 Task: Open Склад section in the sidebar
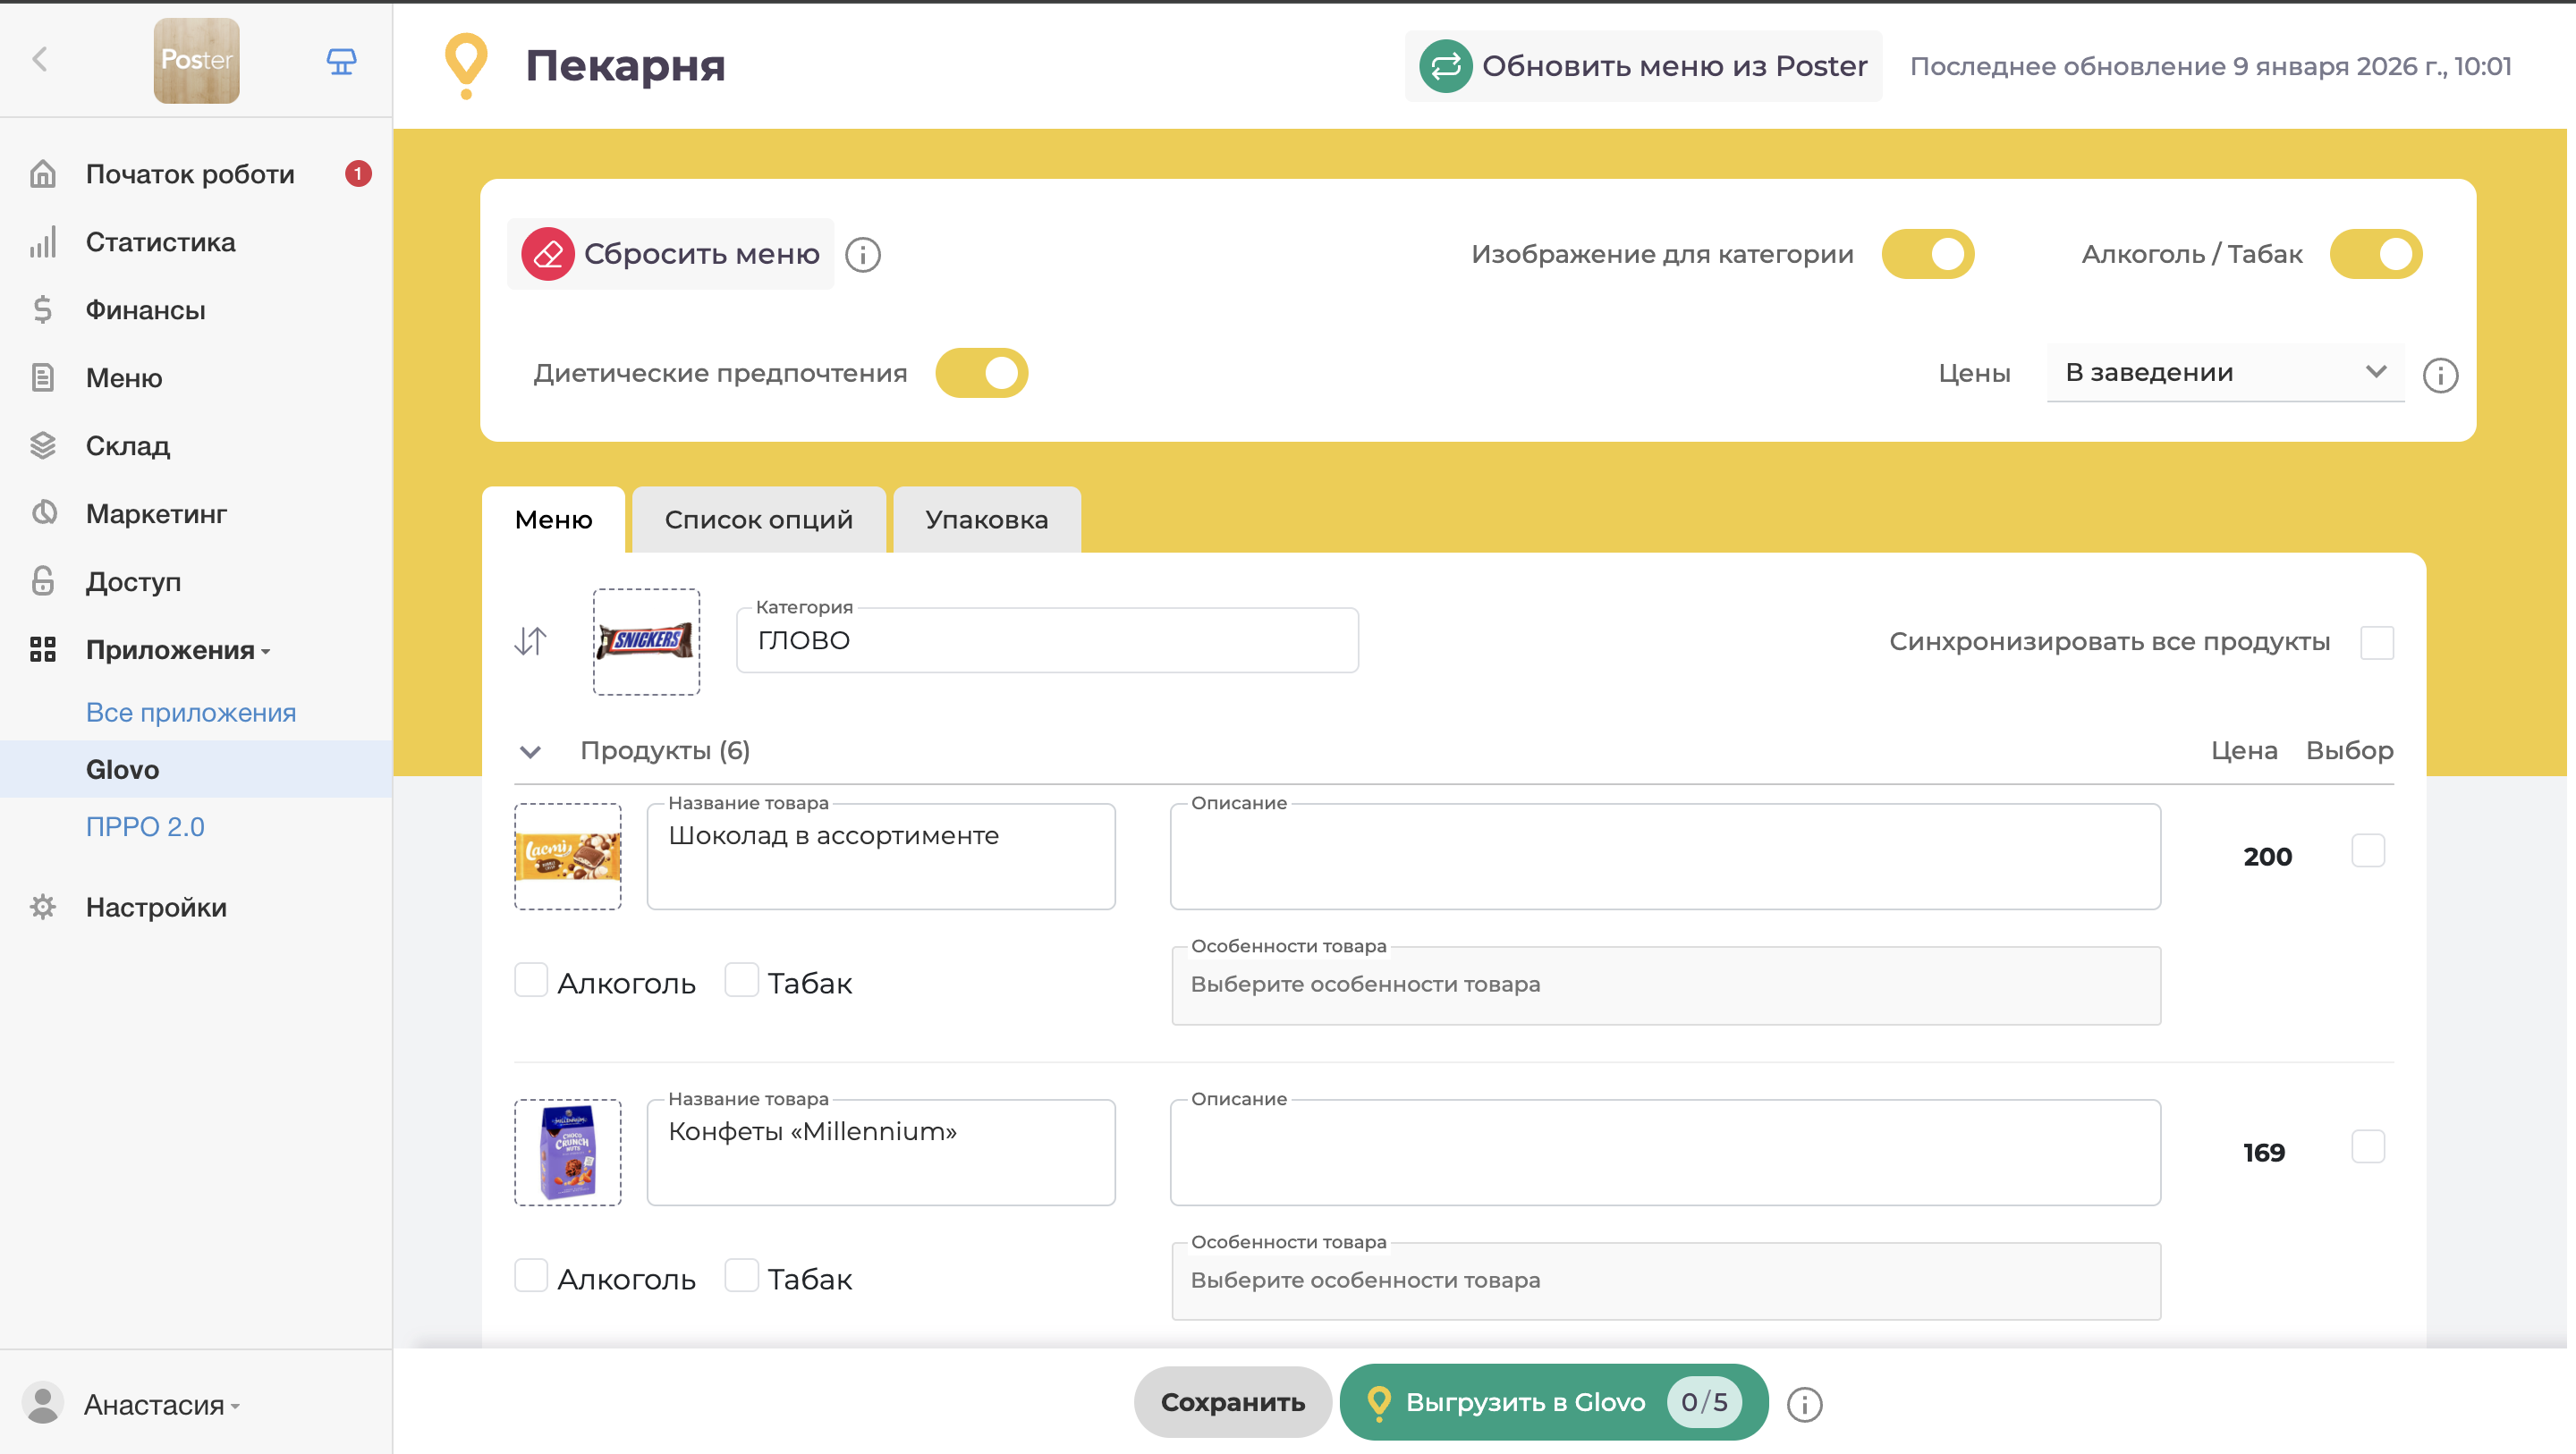tap(127, 446)
